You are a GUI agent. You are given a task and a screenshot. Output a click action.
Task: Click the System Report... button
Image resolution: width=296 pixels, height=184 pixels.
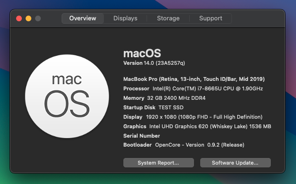pyautogui.click(x=158, y=163)
